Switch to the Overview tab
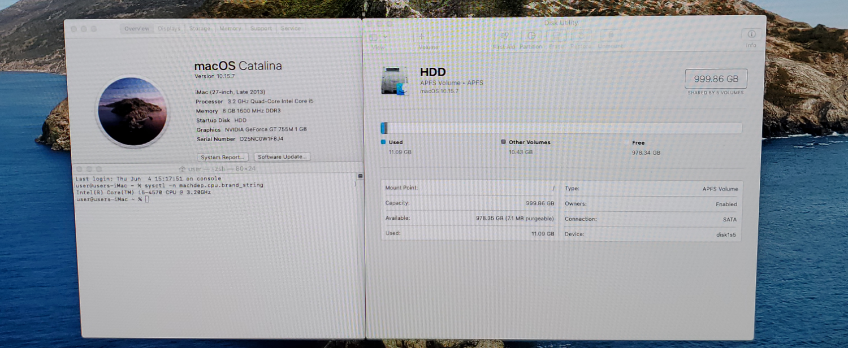Screen dimensions: 848x348 pyautogui.click(x=137, y=29)
